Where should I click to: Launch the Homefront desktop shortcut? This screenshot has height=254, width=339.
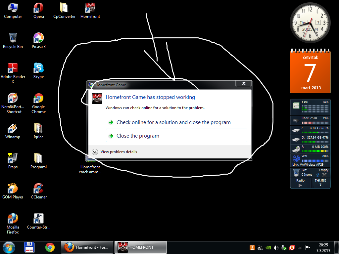tap(90, 11)
